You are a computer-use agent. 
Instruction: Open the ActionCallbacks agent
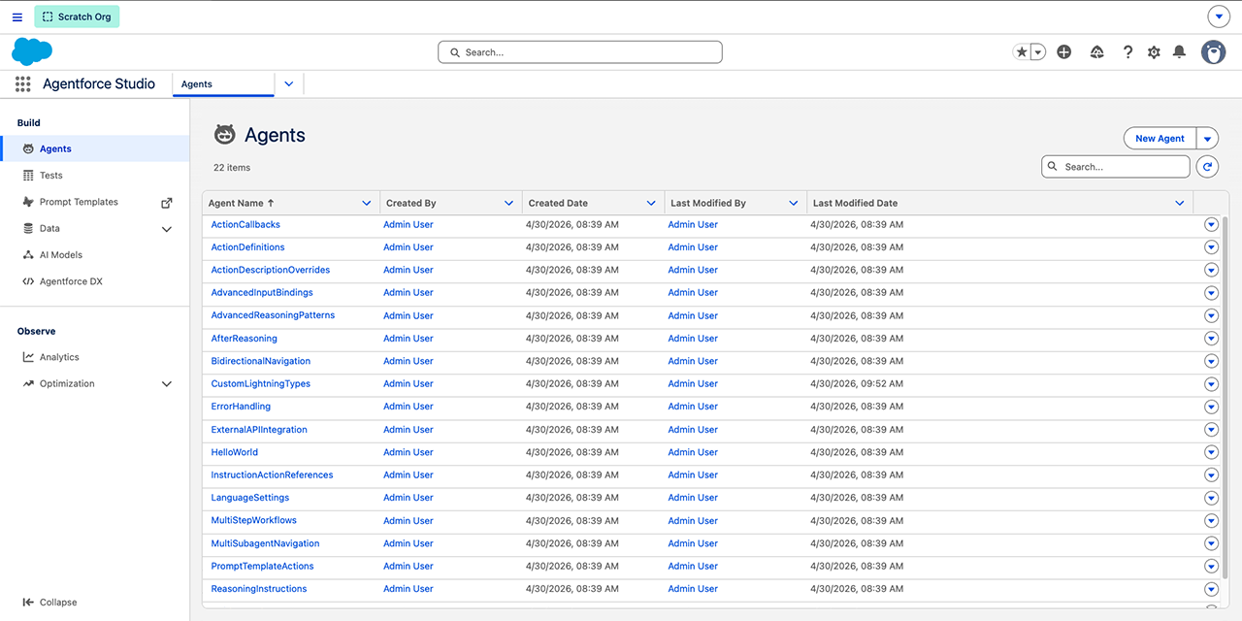pos(245,224)
